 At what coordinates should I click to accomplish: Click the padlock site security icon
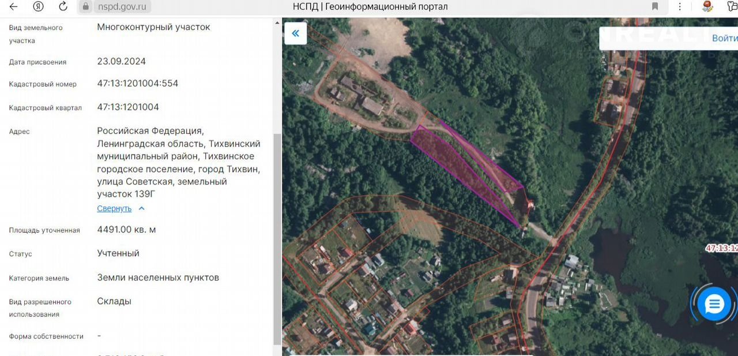coord(86,7)
